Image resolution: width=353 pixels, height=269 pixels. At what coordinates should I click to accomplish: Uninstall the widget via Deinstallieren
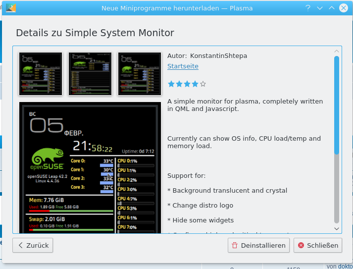[258, 245]
